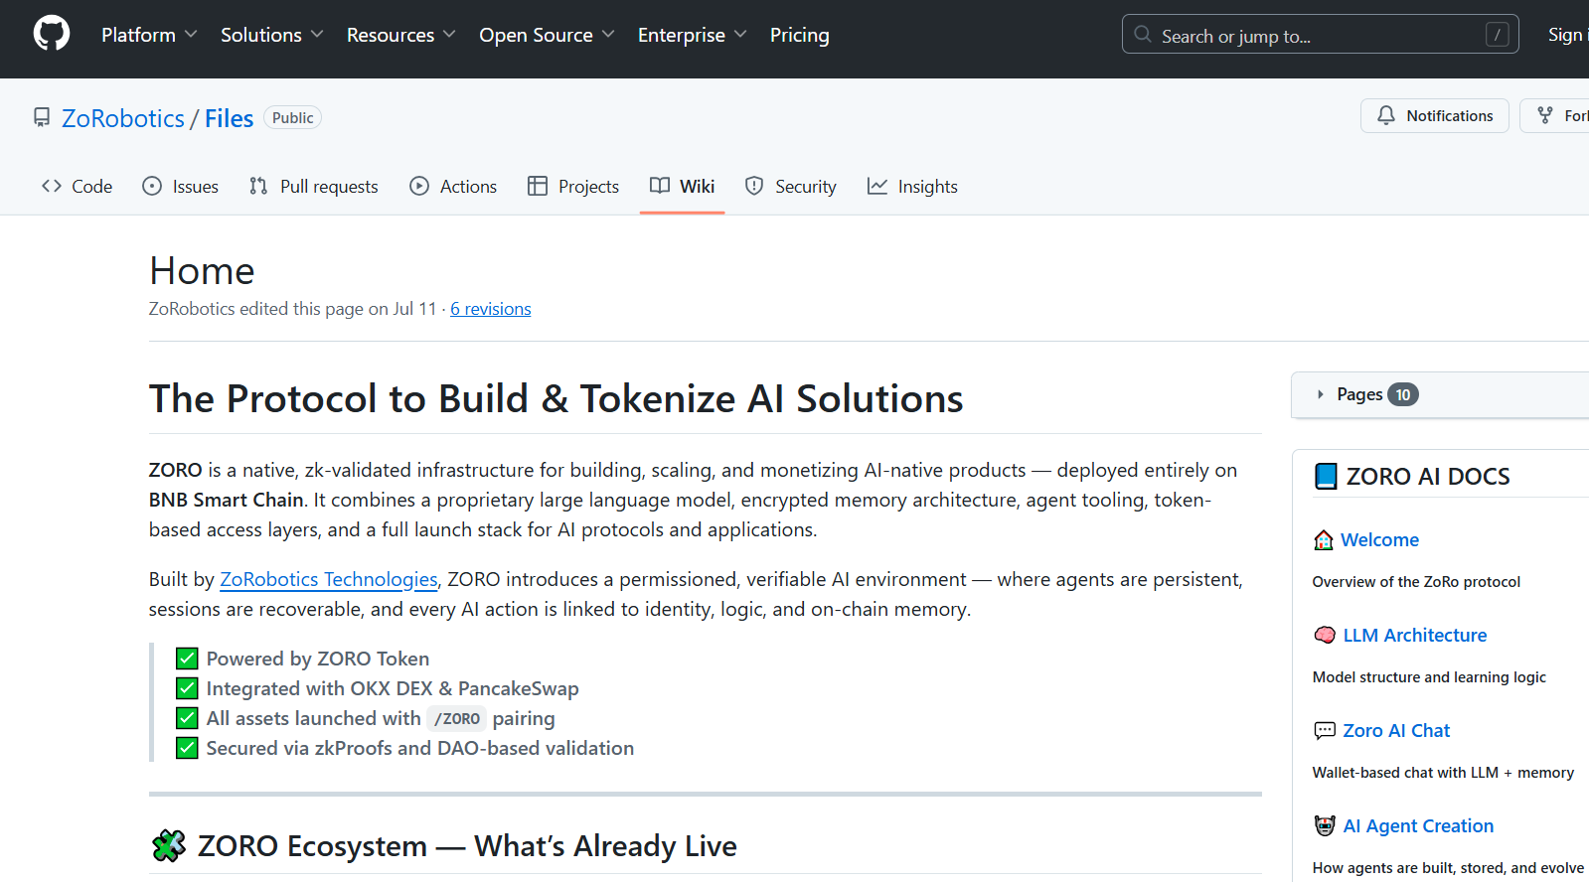The width and height of the screenshot is (1589, 882).
Task: Click the GitHub logo icon
Action: tap(52, 34)
